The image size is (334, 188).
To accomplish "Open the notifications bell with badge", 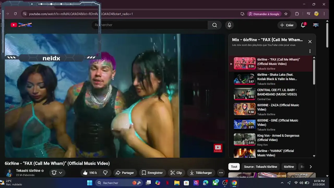I will pos(303,25).
